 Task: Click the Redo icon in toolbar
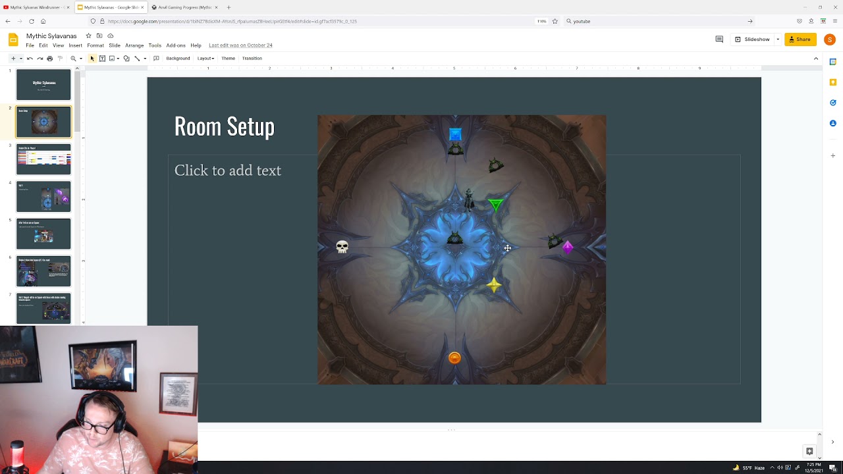coord(40,59)
